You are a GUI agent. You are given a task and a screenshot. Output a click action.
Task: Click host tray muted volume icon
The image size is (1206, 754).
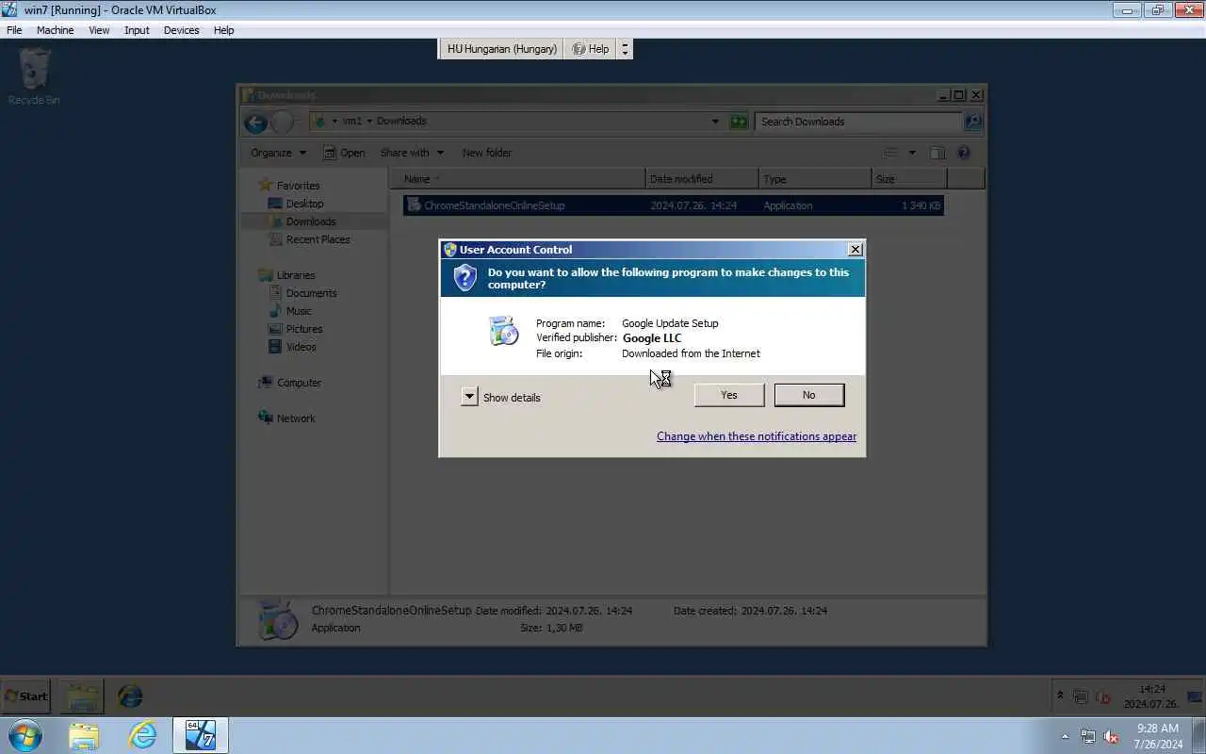pyautogui.click(x=1111, y=736)
